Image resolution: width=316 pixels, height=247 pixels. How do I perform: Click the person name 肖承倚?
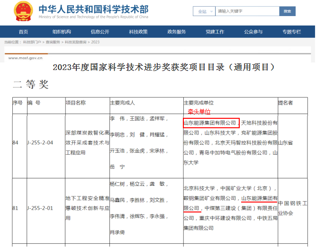point(117,232)
